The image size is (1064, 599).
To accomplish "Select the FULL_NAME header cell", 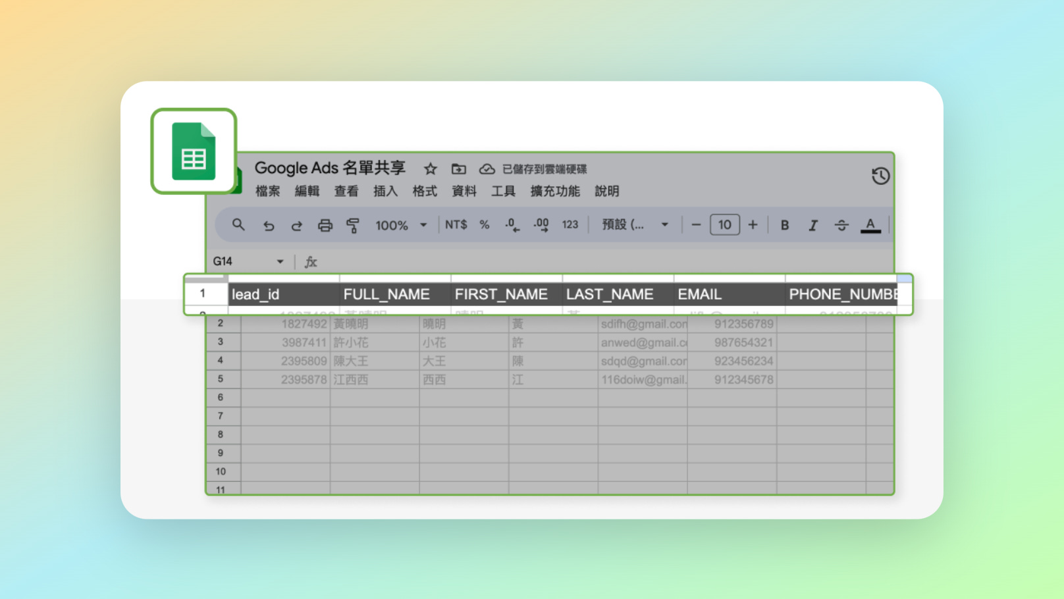I will tap(395, 294).
